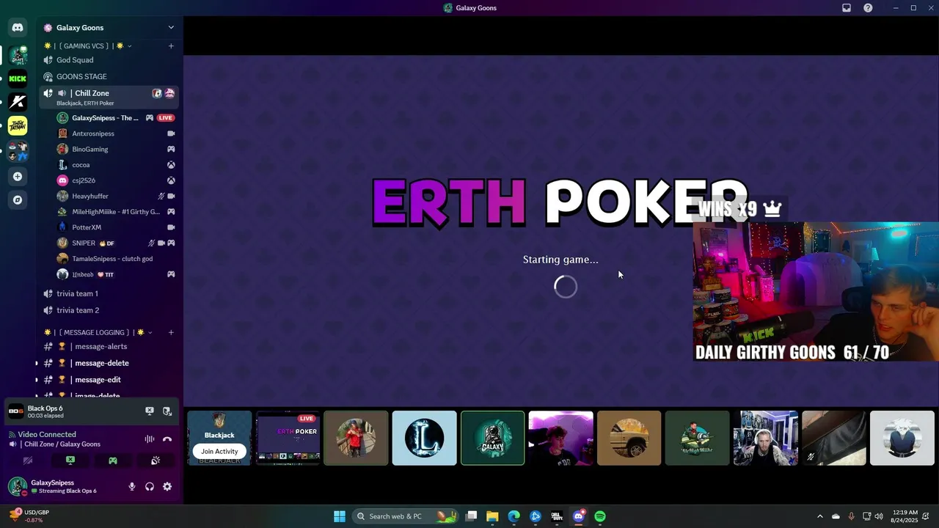Expand threads arrow beside message-delete
The width and height of the screenshot is (939, 528).
pyautogui.click(x=37, y=363)
